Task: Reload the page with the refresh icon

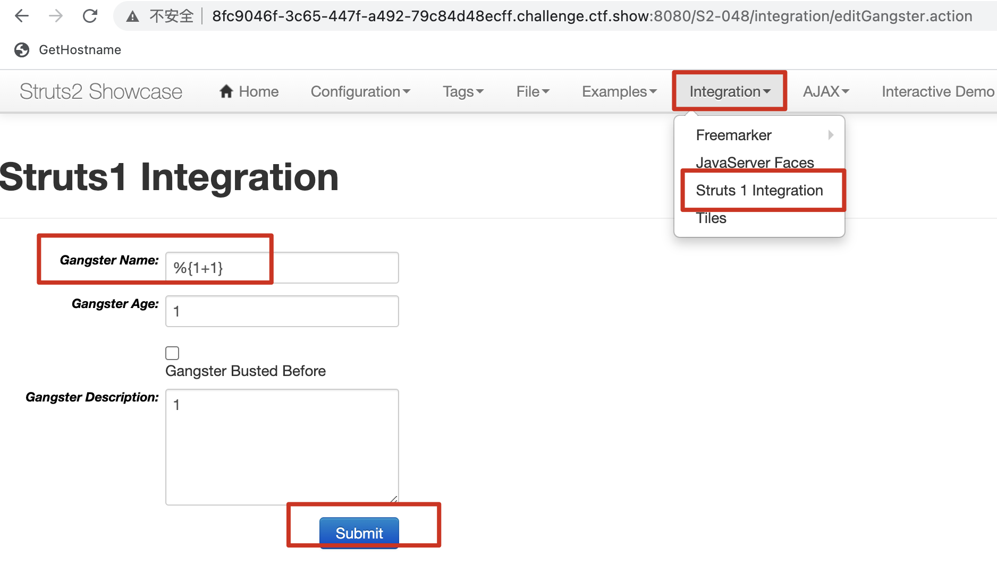Action: (x=90, y=16)
